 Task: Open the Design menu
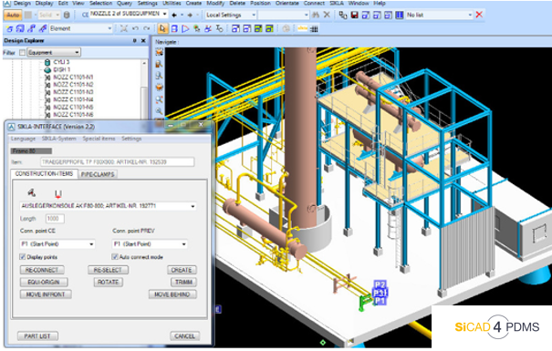(x=22, y=3)
